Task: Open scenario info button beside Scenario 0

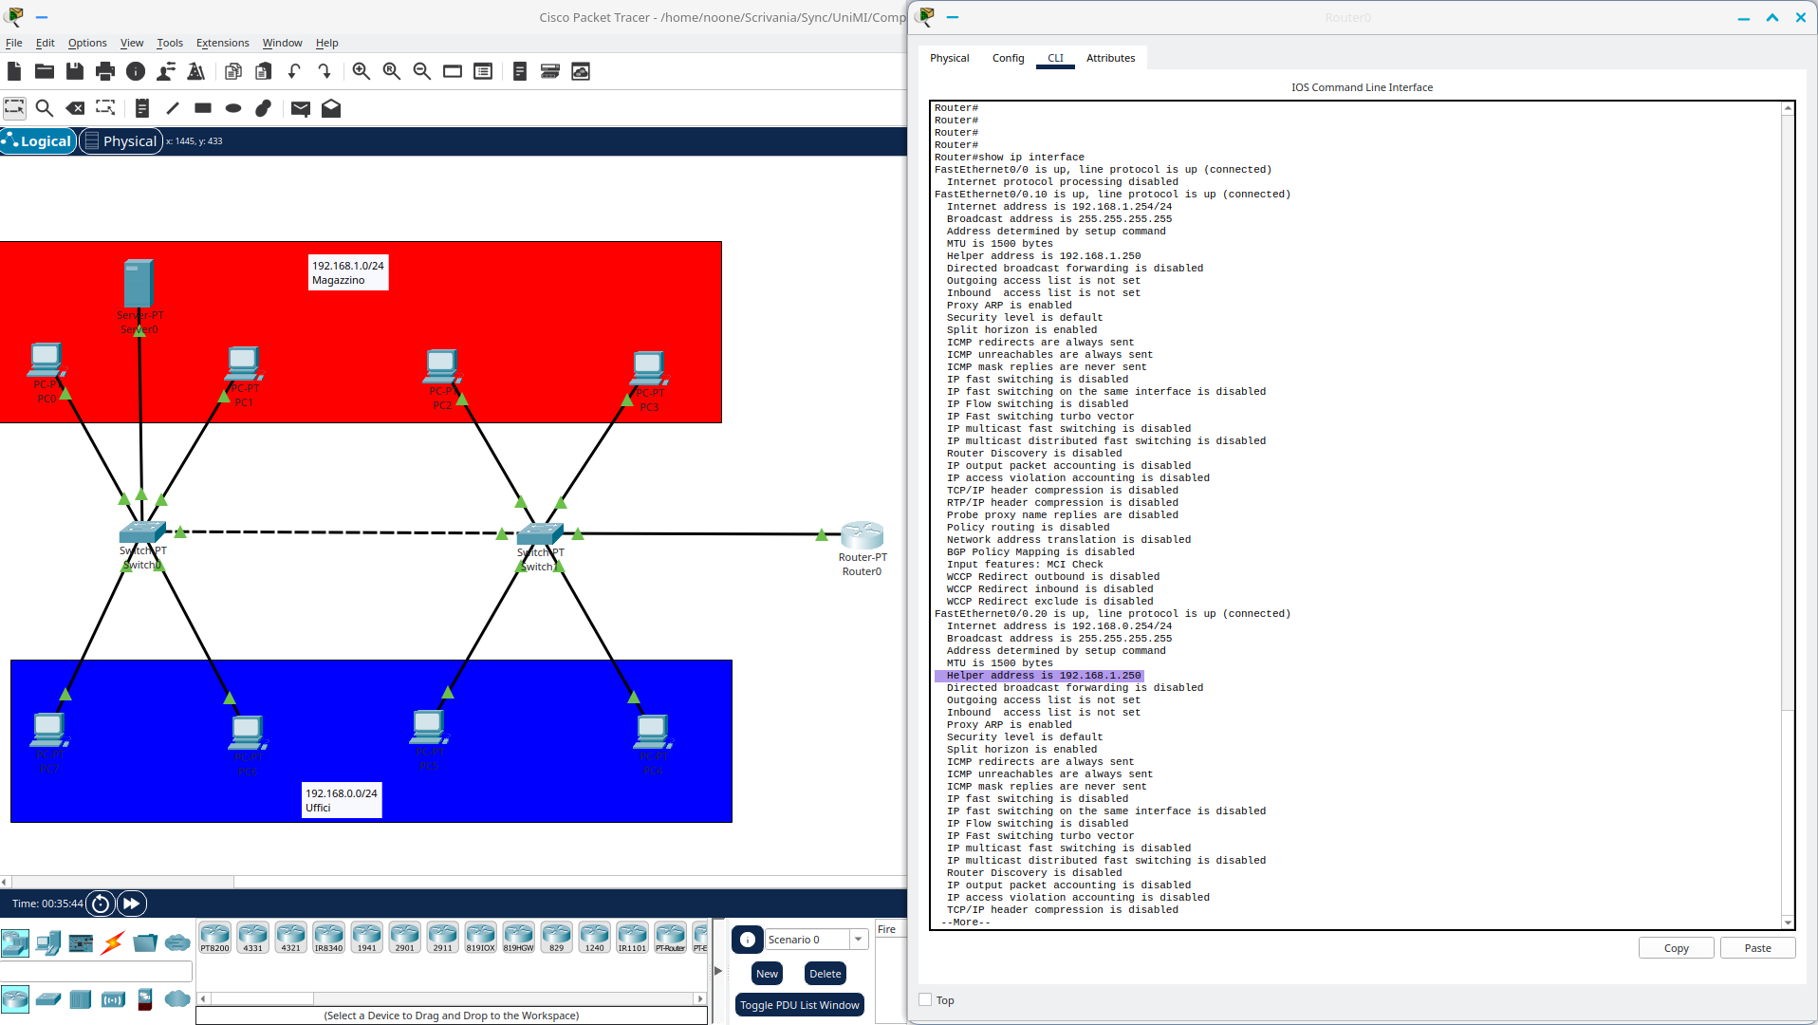Action: click(x=748, y=940)
